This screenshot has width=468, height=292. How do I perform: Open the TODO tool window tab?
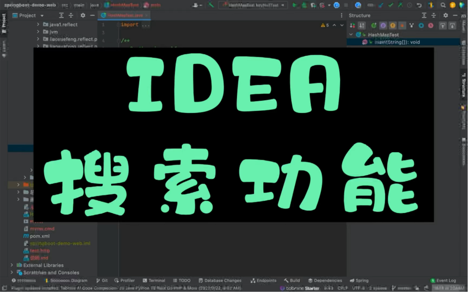click(182, 280)
